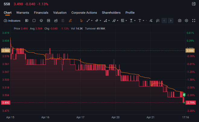Expand the trend line tool dropdown arrow
Image resolution: width=199 pixels, height=122 pixels.
coord(92,20)
